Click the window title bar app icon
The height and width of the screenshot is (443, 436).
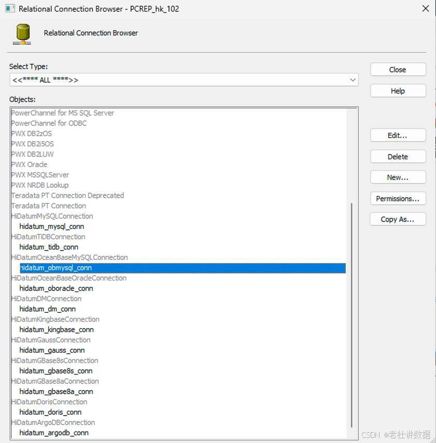[x=10, y=8]
